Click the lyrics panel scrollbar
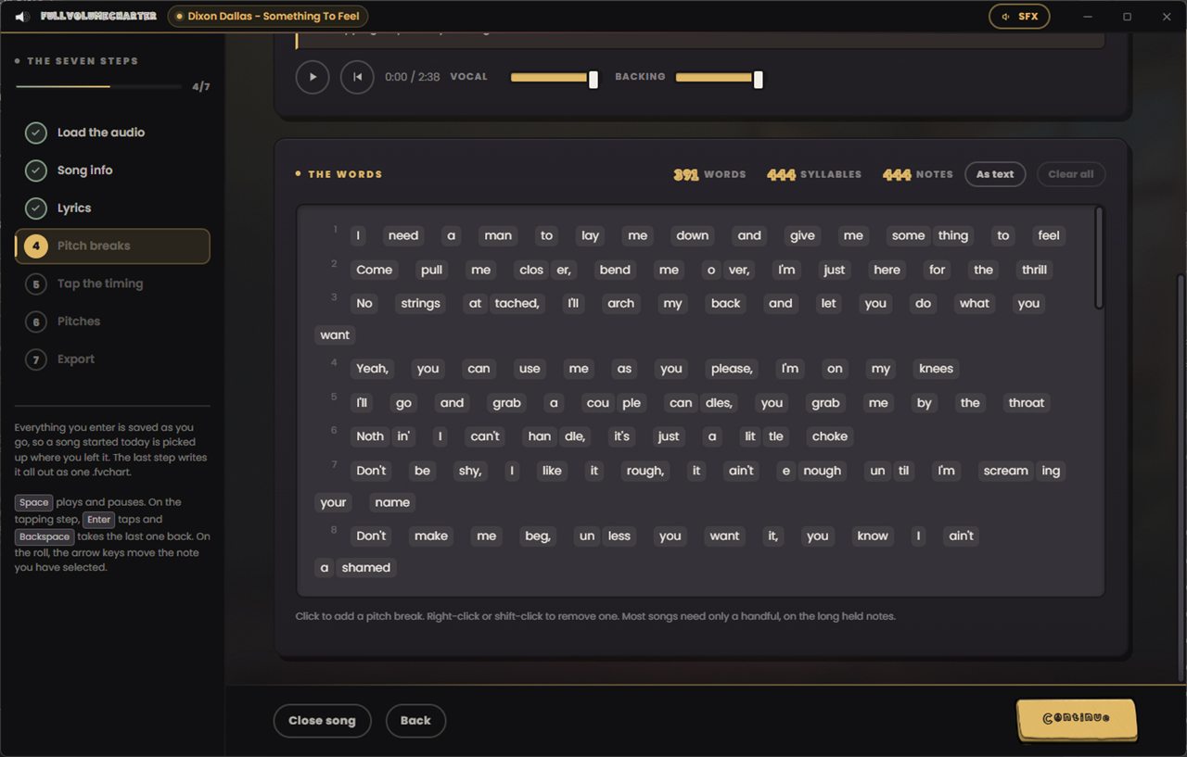 point(1099,258)
